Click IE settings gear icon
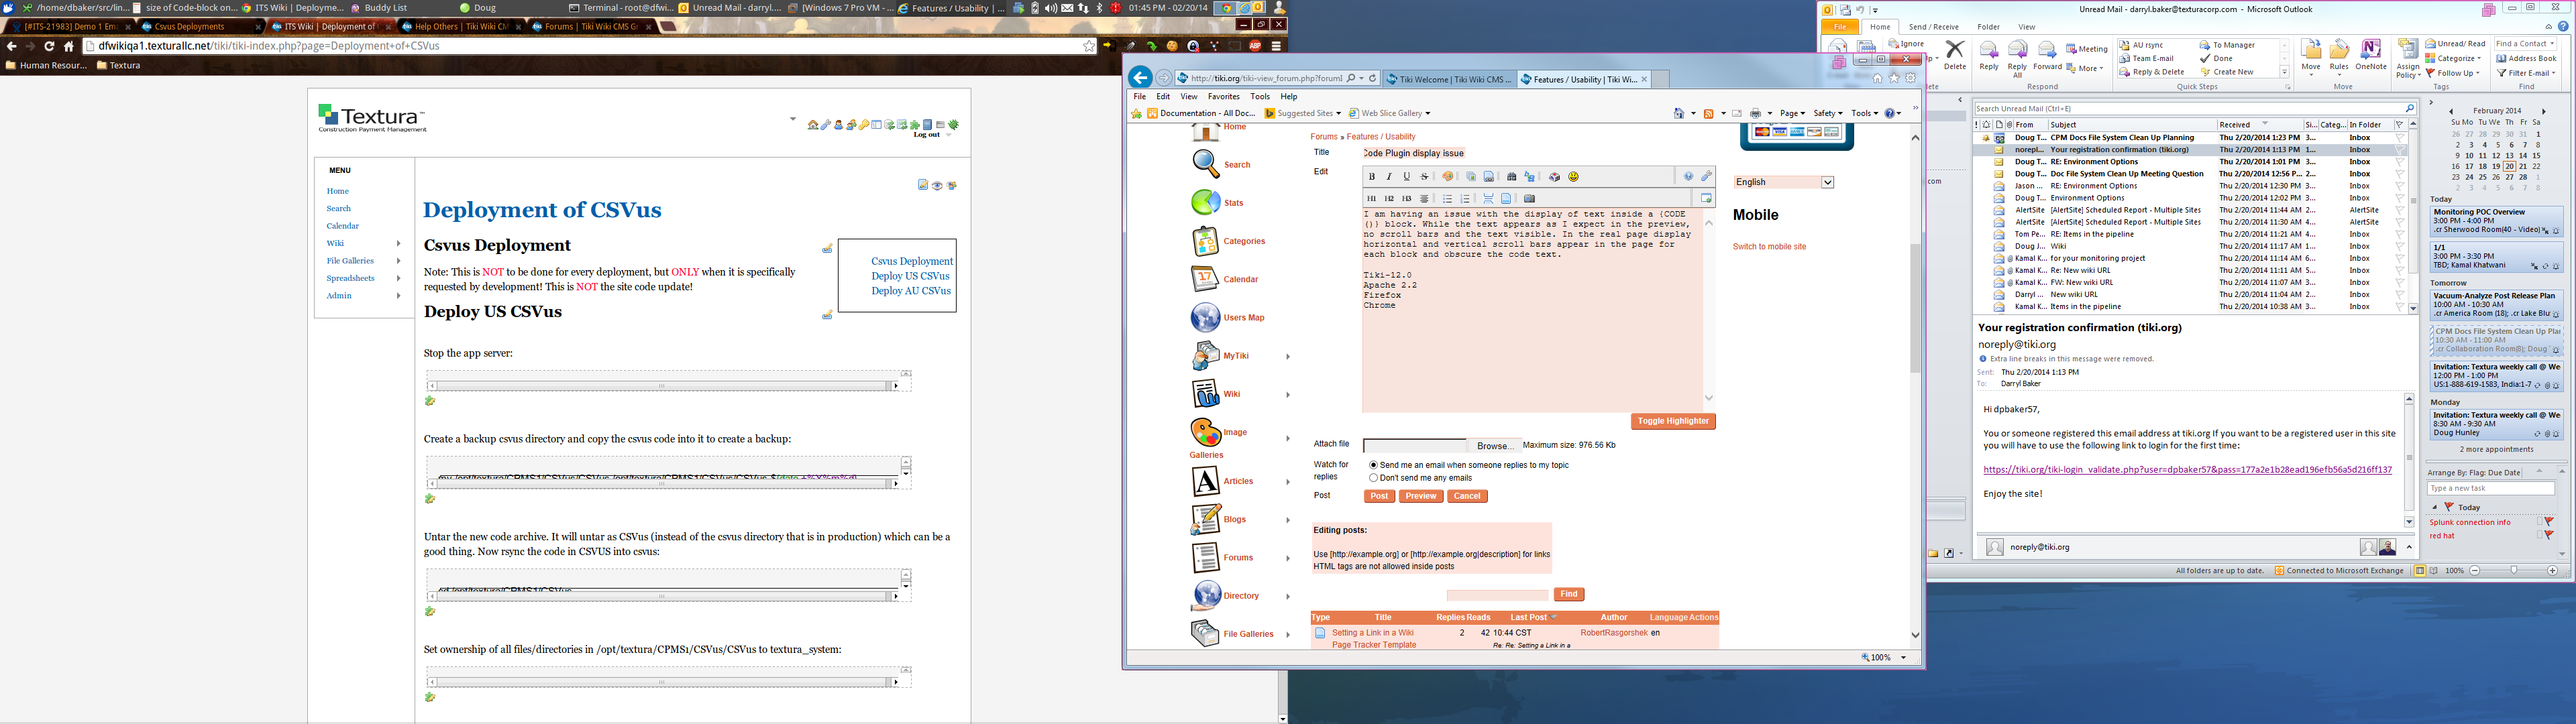Screen dimensions: 2576x724 click(1910, 78)
